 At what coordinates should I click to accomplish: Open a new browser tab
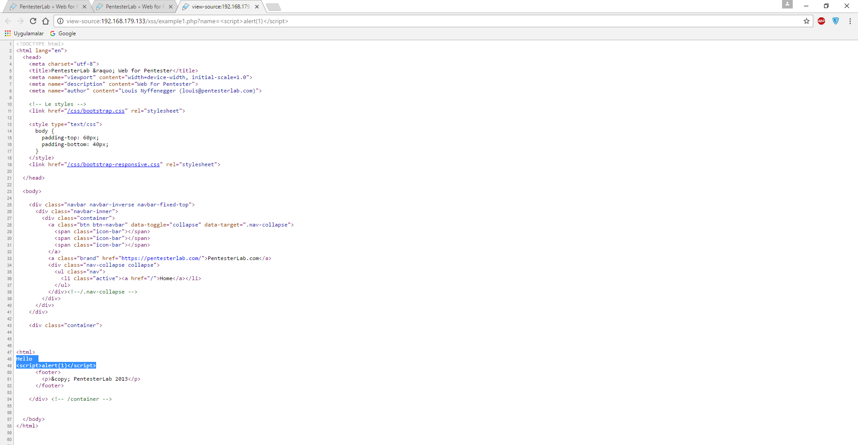click(x=273, y=7)
